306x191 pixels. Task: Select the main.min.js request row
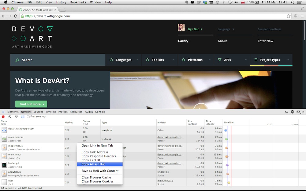pos(153,156)
